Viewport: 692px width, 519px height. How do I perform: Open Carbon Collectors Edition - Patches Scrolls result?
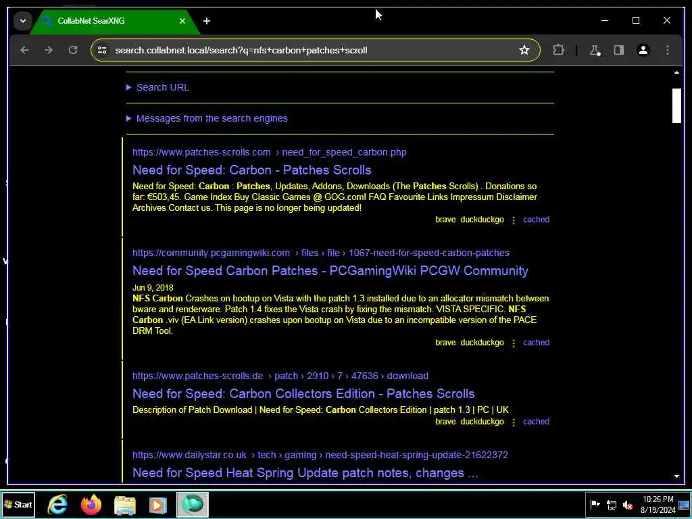click(x=303, y=394)
